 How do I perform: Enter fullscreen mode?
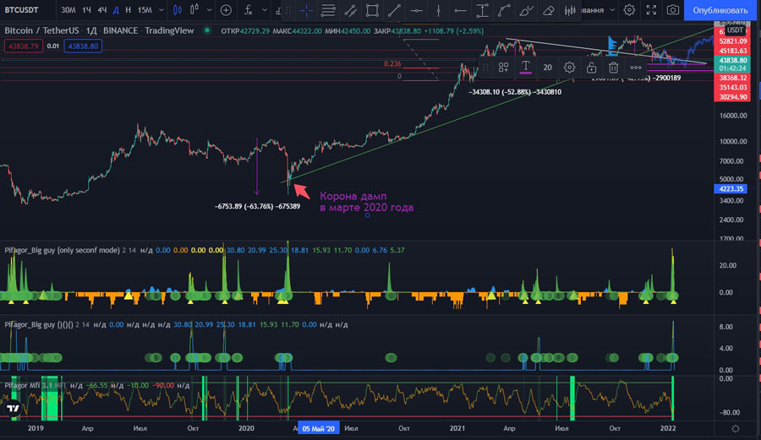pyautogui.click(x=651, y=10)
